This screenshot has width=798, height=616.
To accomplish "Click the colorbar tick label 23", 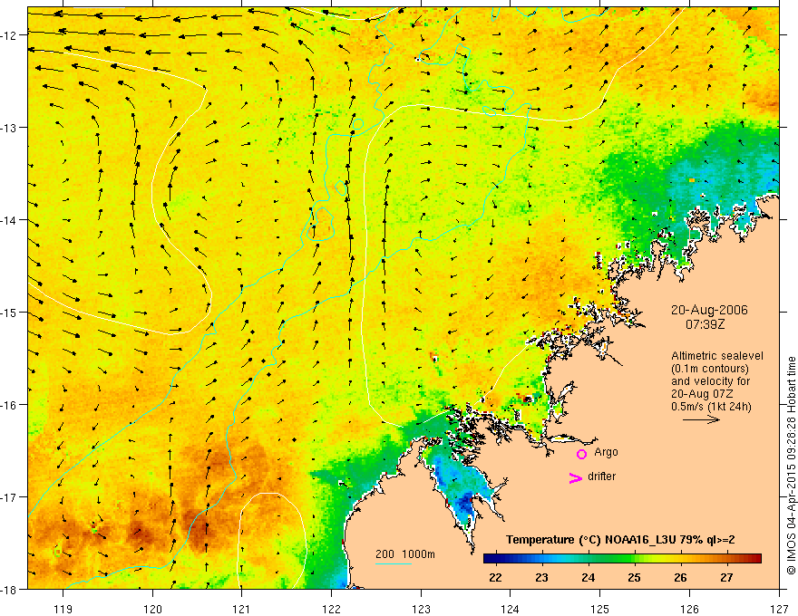I will pos(541,577).
